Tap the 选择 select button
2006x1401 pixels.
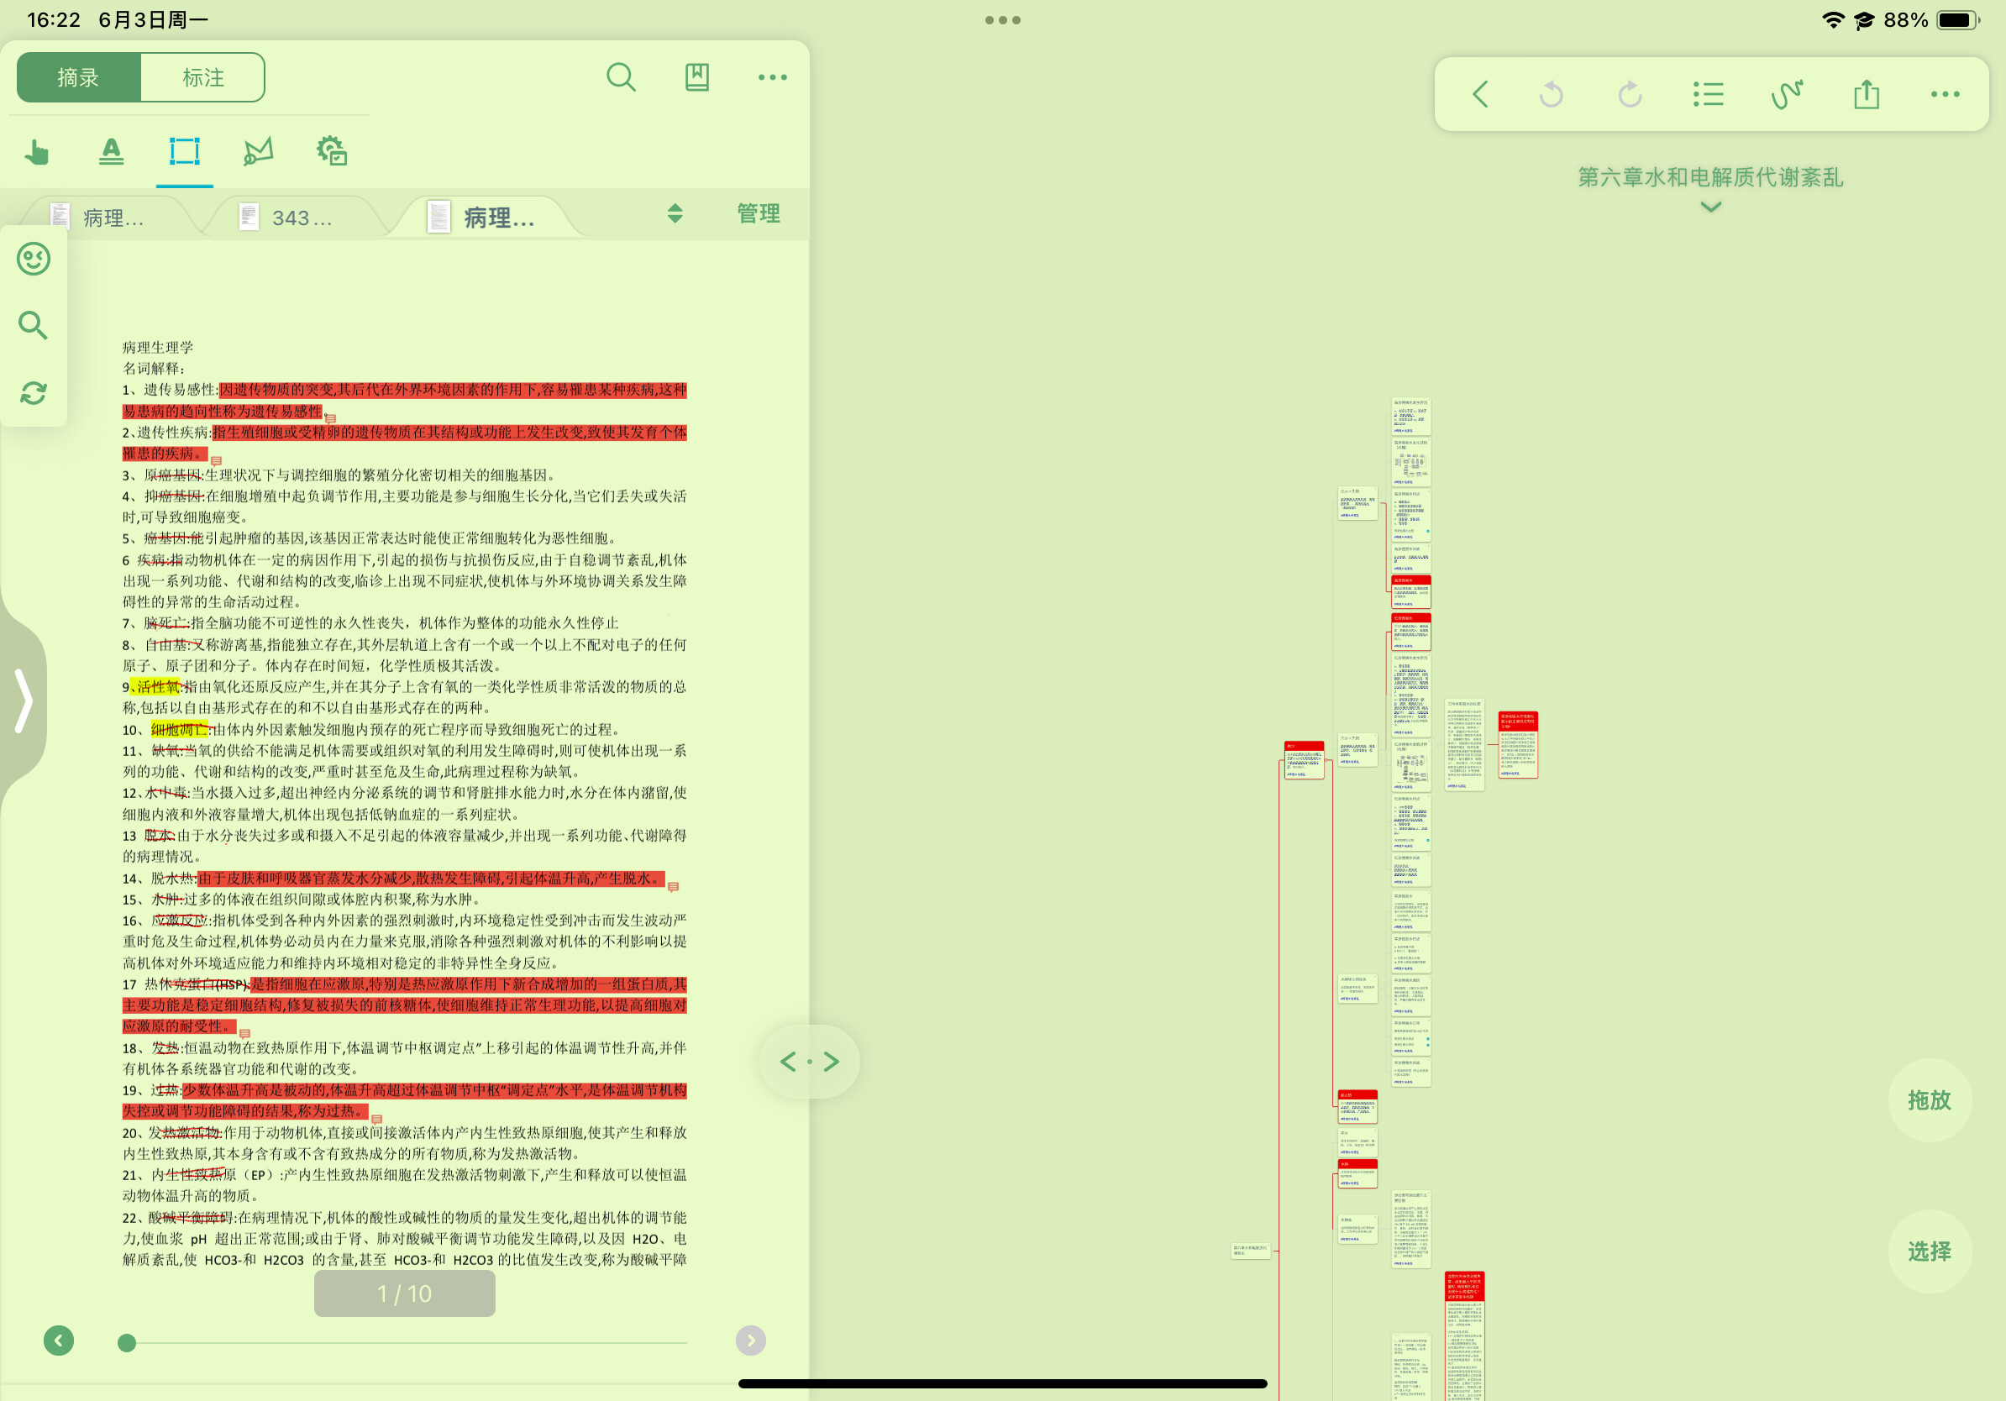point(1929,1251)
